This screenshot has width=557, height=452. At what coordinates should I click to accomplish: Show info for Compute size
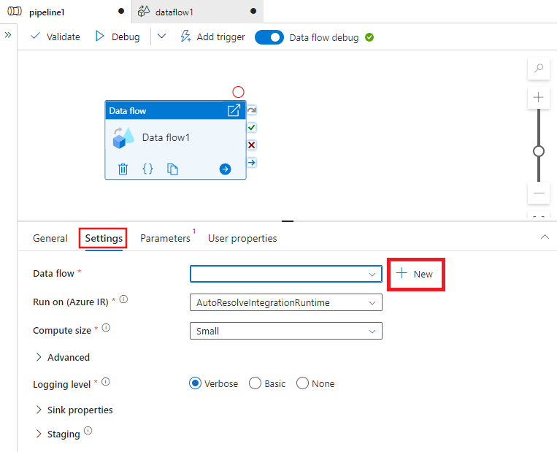coord(106,328)
